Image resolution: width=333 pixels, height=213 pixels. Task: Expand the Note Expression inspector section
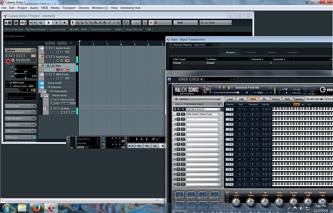click(x=21, y=112)
